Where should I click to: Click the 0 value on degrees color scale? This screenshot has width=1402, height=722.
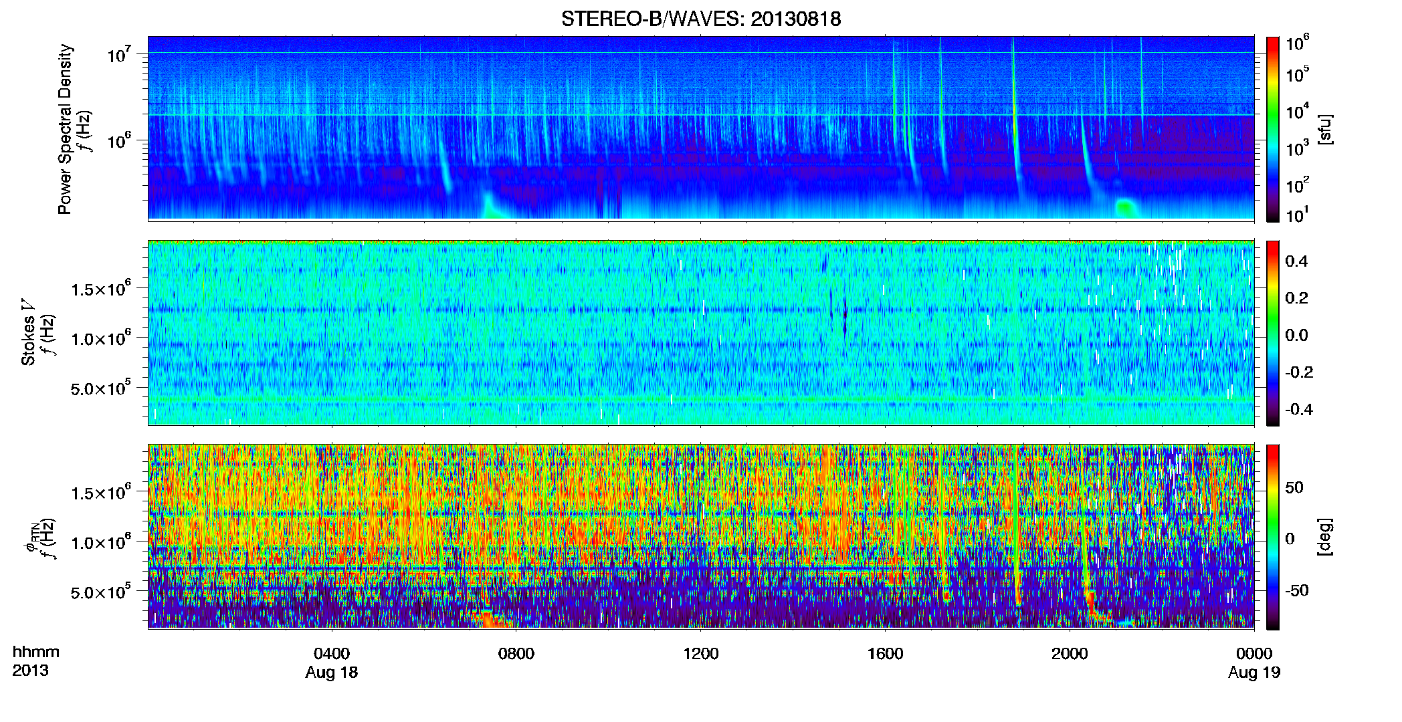1290,539
